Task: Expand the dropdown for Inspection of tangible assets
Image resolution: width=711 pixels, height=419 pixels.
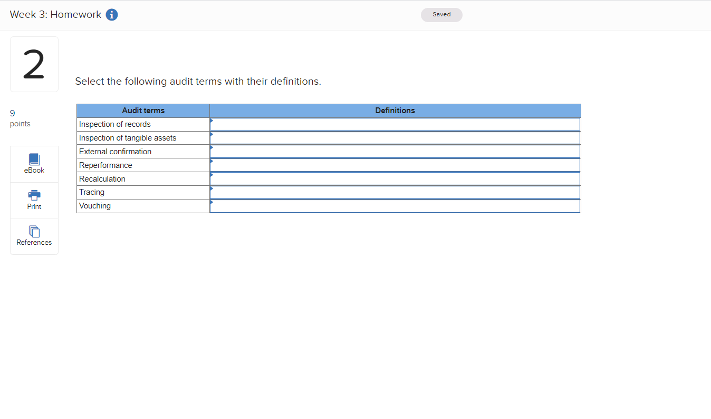Action: pos(395,137)
